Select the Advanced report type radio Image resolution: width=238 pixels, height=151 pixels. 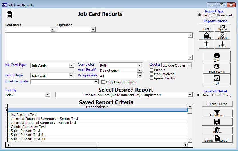[x=214, y=15]
